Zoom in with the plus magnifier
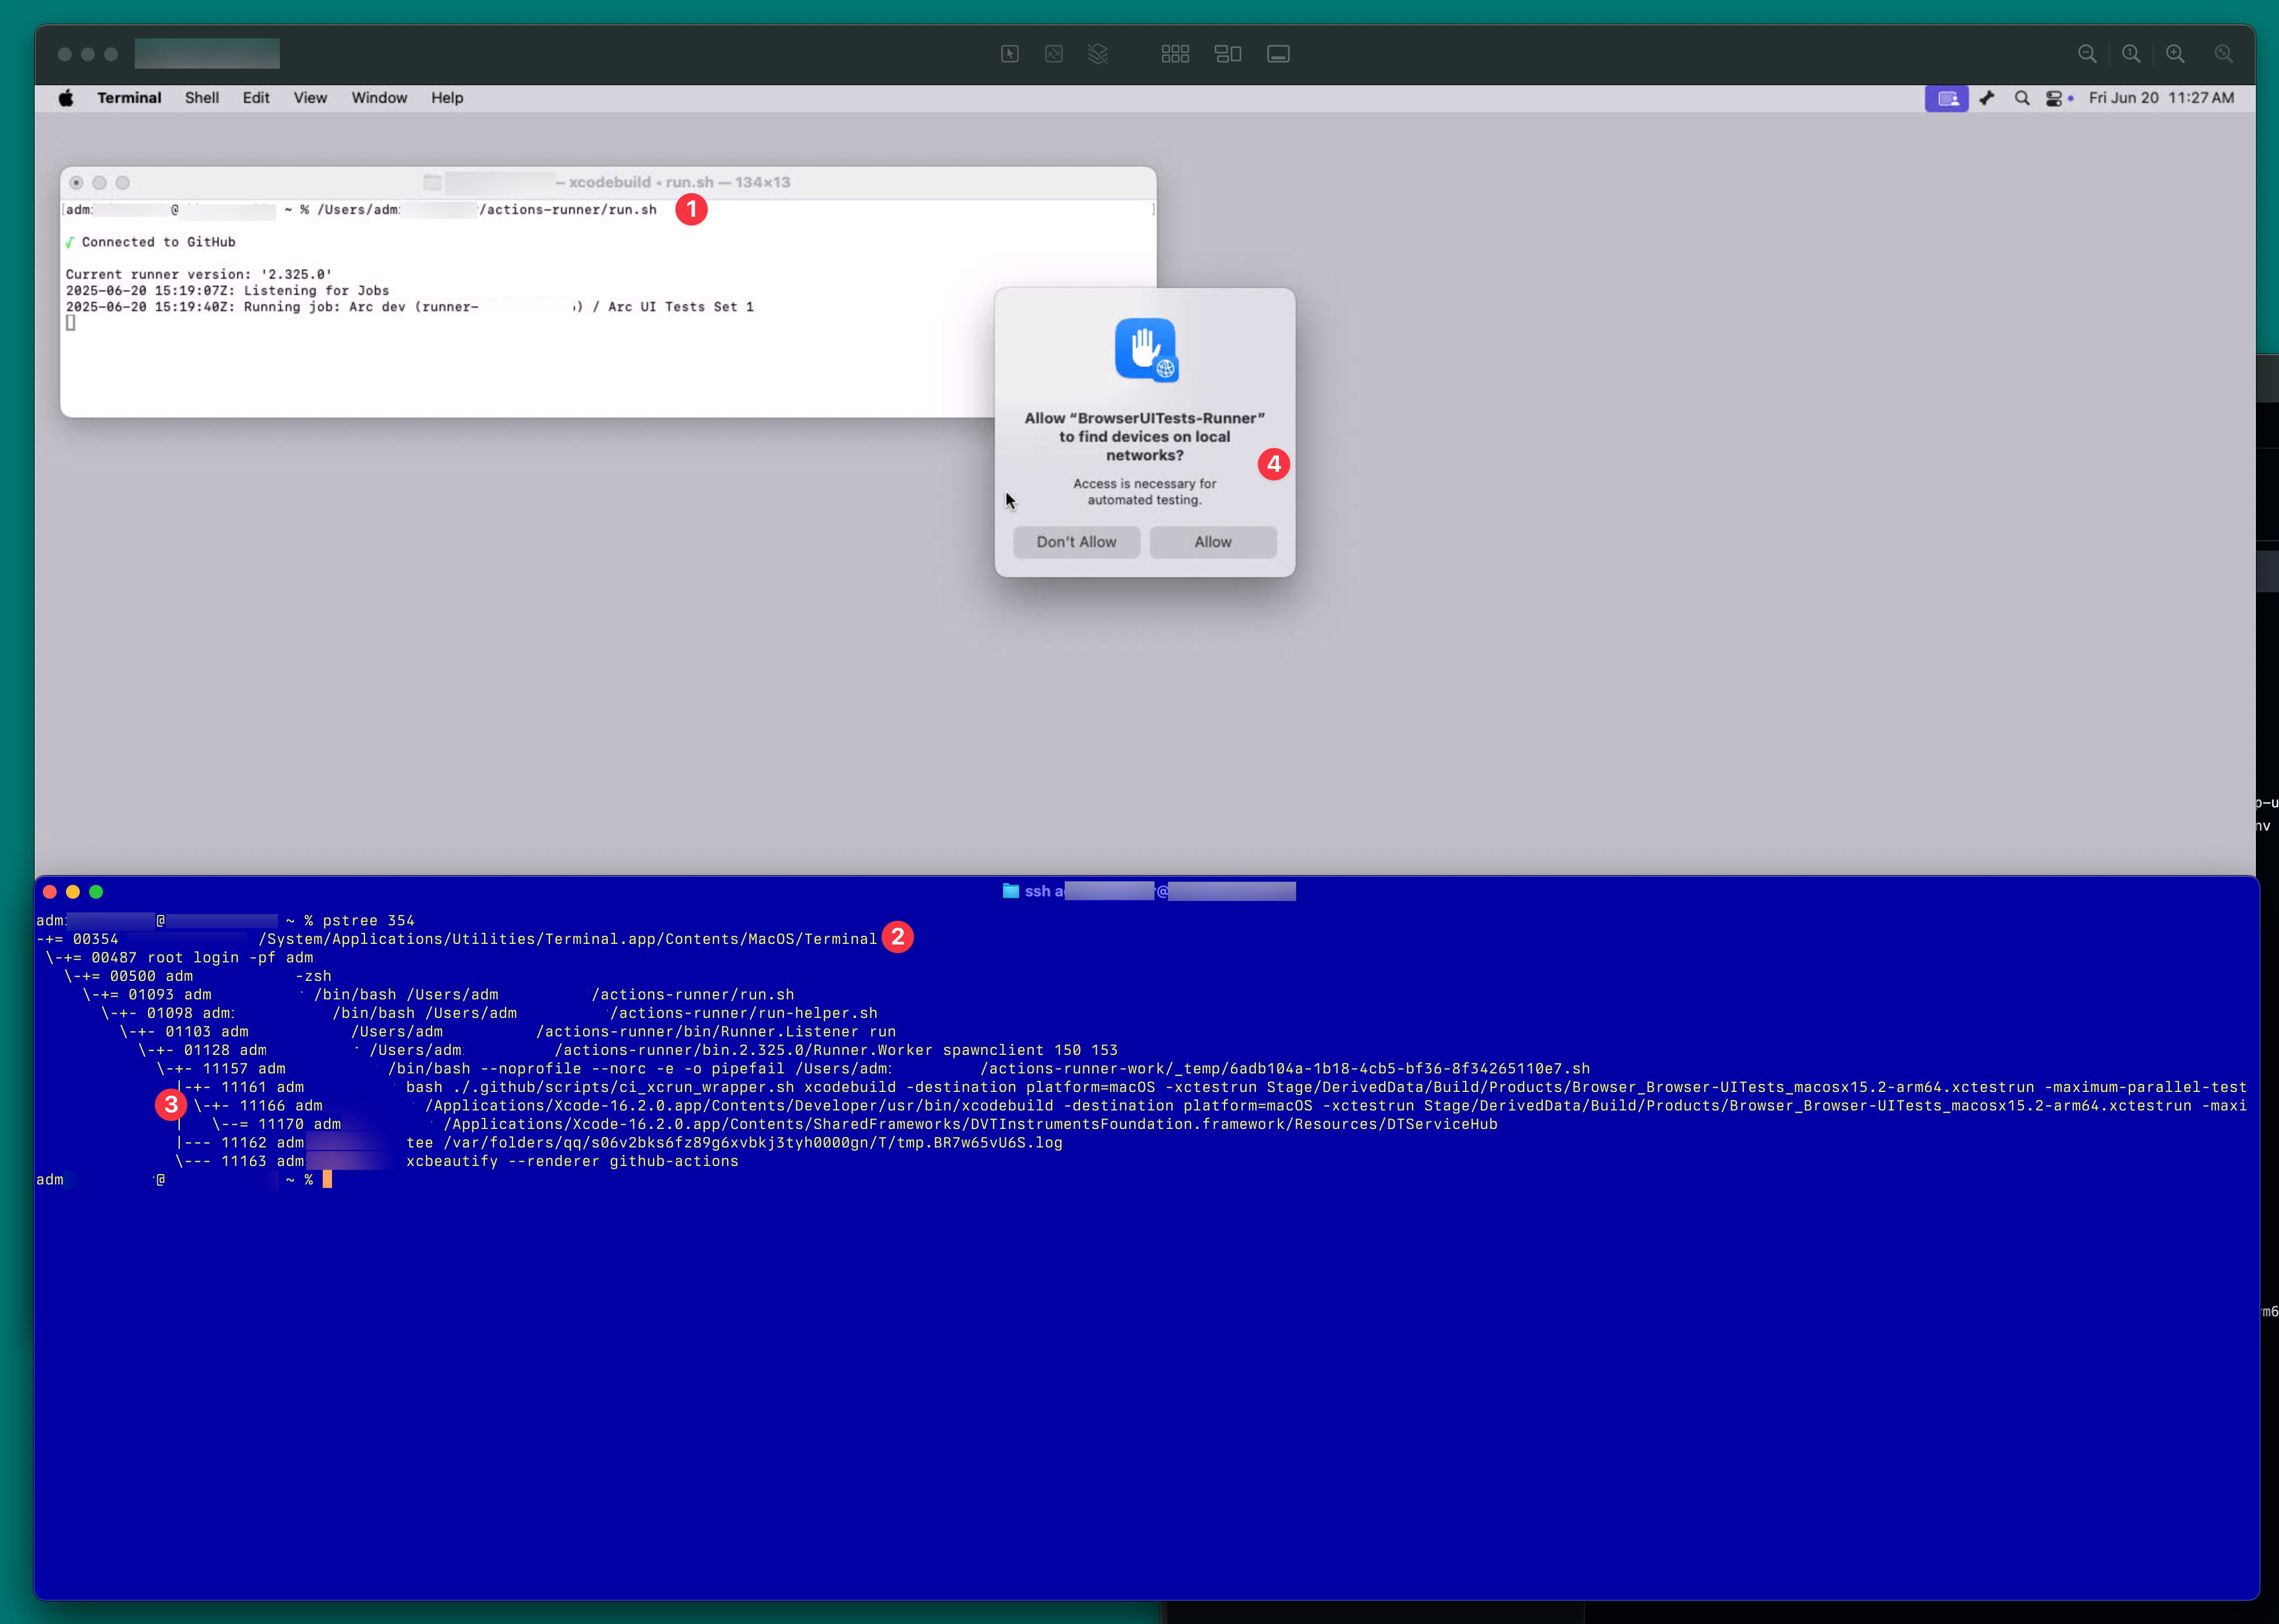Screen dimensions: 2279x1624 (2175, 54)
